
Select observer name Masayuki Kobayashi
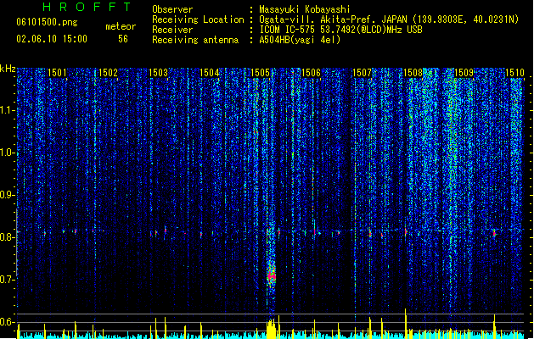[305, 9]
